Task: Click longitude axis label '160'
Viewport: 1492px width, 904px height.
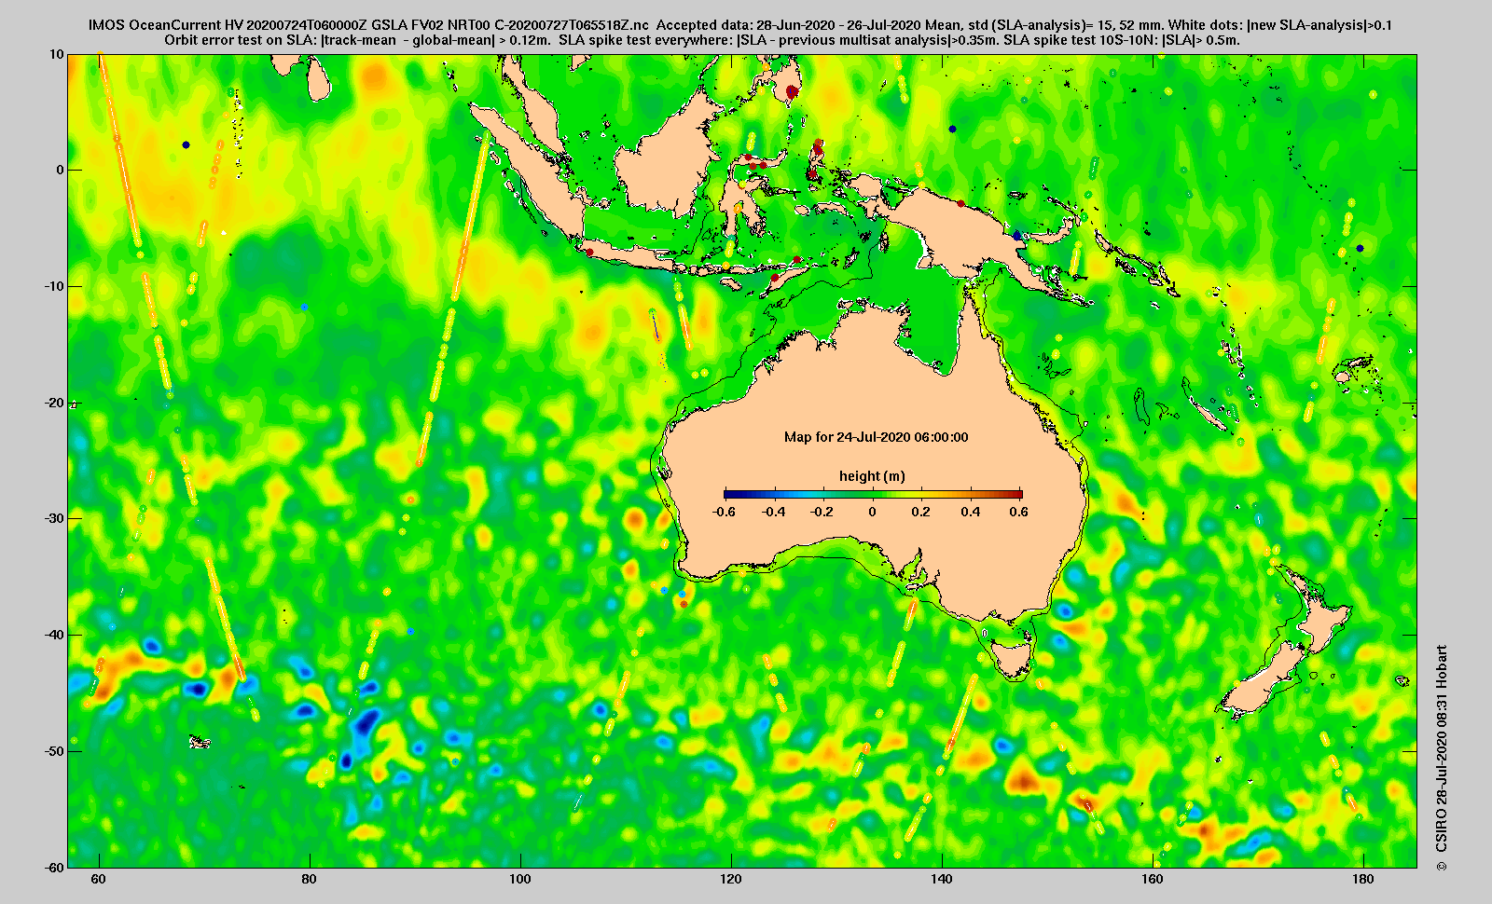Action: point(1153,879)
